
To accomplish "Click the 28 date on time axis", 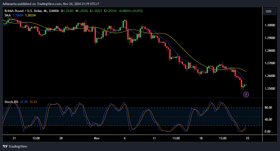I will tap(61, 138).
